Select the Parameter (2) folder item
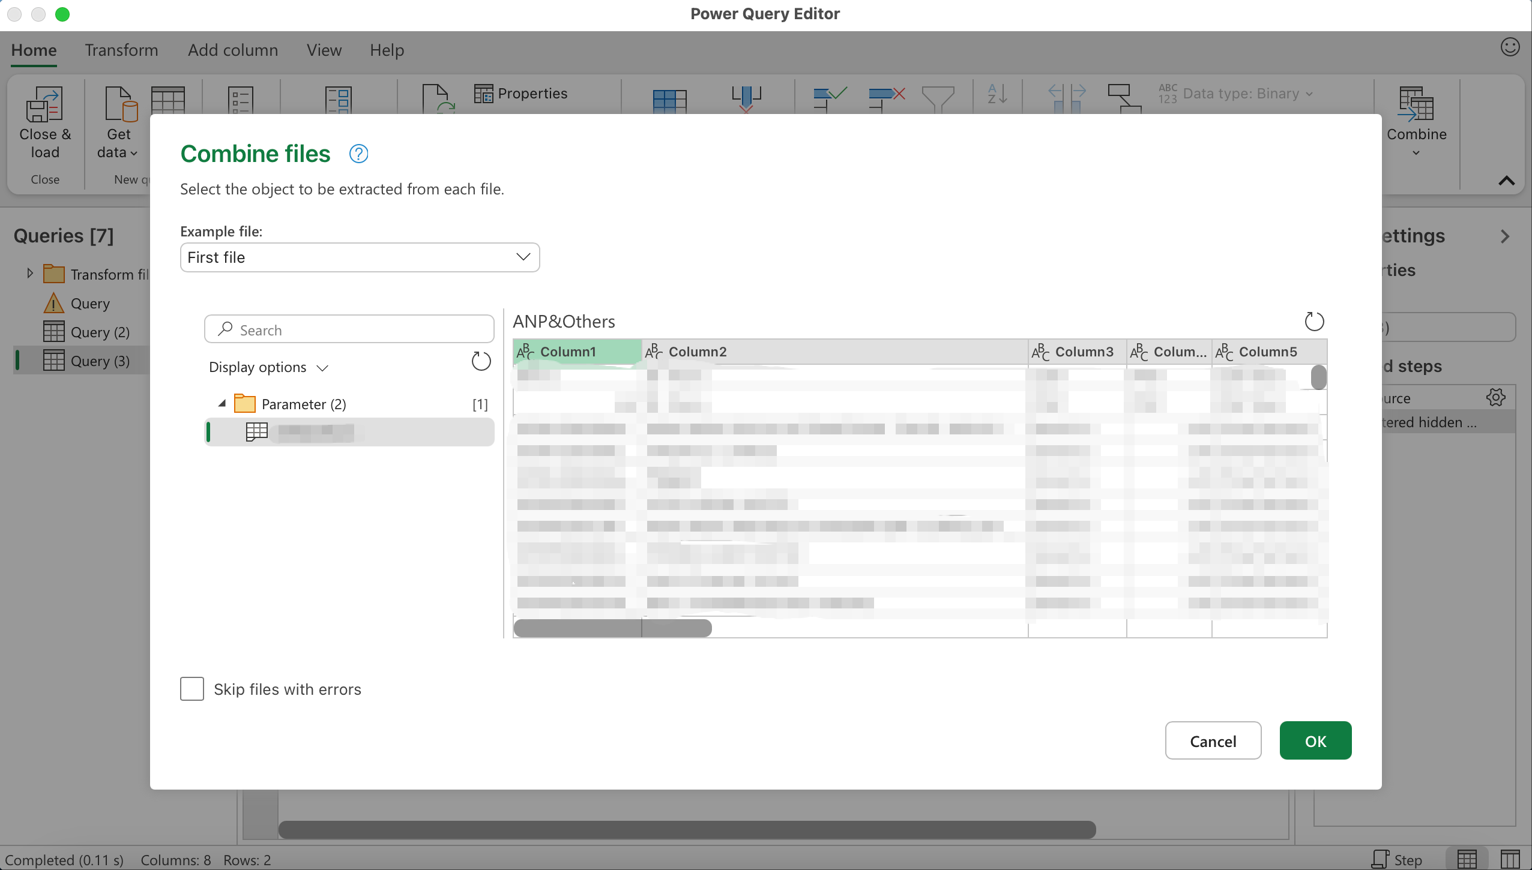The image size is (1532, 870). 304,404
